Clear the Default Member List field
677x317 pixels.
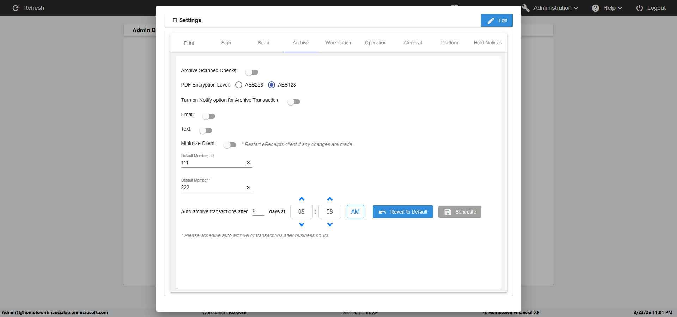tap(248, 163)
